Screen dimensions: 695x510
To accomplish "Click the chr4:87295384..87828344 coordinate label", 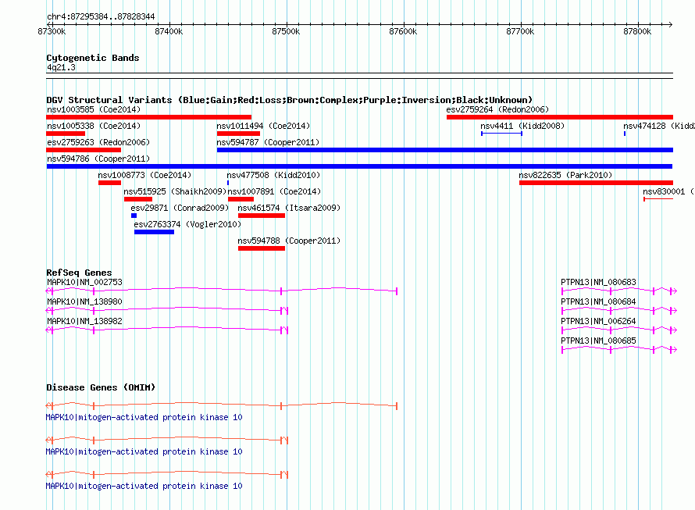I will [101, 16].
